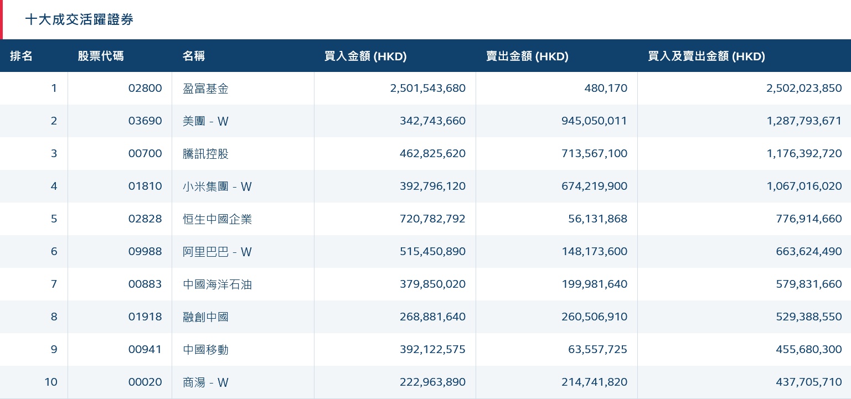The width and height of the screenshot is (851, 399).
Task: Select stock name 盈富基金
Action: click(x=205, y=89)
